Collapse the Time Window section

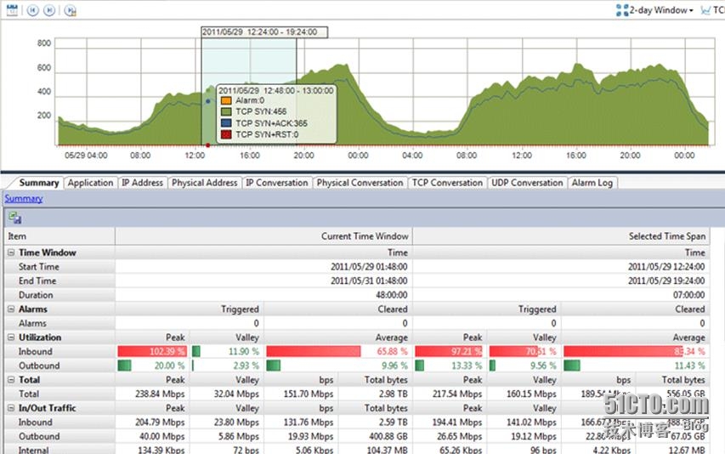11,253
